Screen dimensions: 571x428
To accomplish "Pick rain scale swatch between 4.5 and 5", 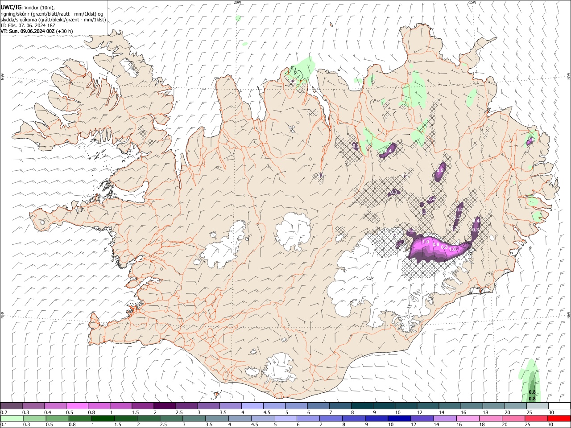I will pyautogui.click(x=262, y=419).
